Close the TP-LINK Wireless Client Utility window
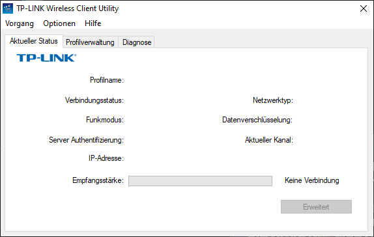Viewport: 374px width, 237px height. [364, 8]
